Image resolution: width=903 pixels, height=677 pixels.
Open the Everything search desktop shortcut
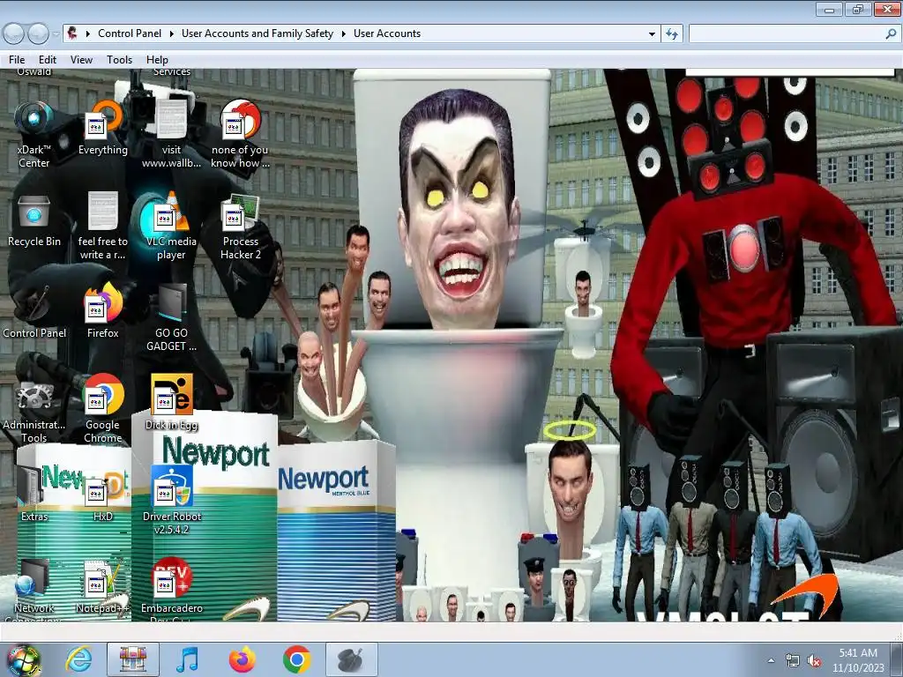(x=102, y=128)
